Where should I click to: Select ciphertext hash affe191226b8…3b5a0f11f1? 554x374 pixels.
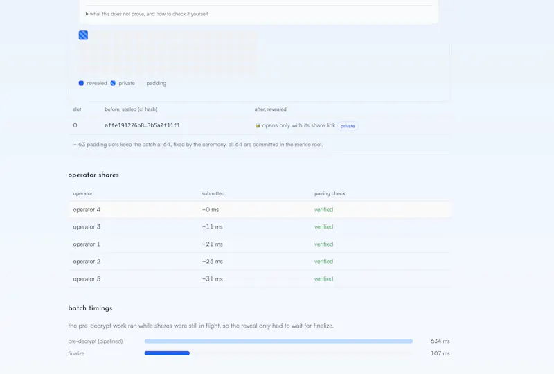click(143, 125)
